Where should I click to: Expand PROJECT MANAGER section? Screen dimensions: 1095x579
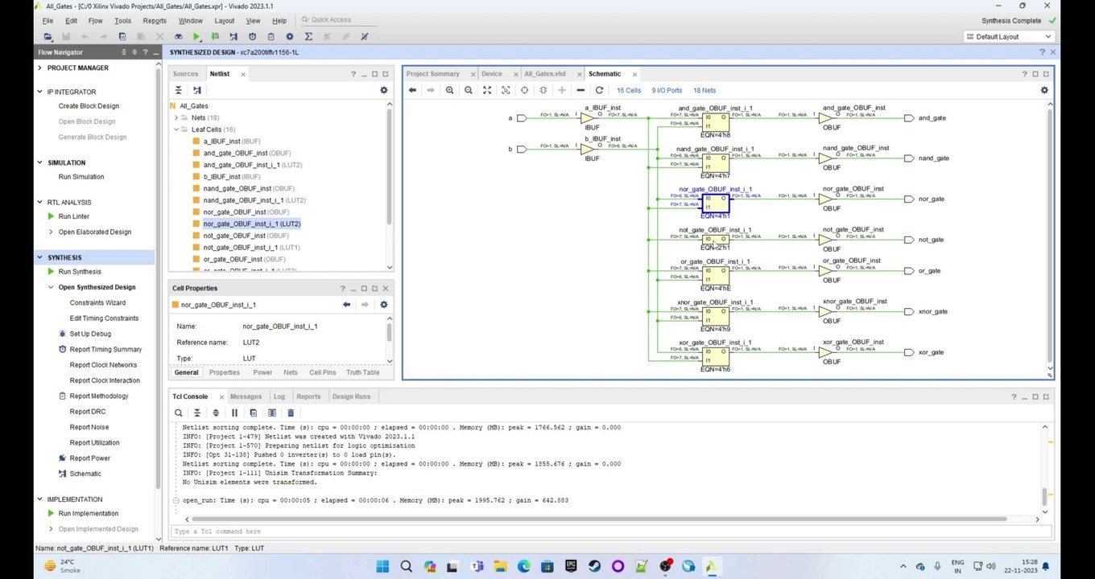click(x=40, y=68)
